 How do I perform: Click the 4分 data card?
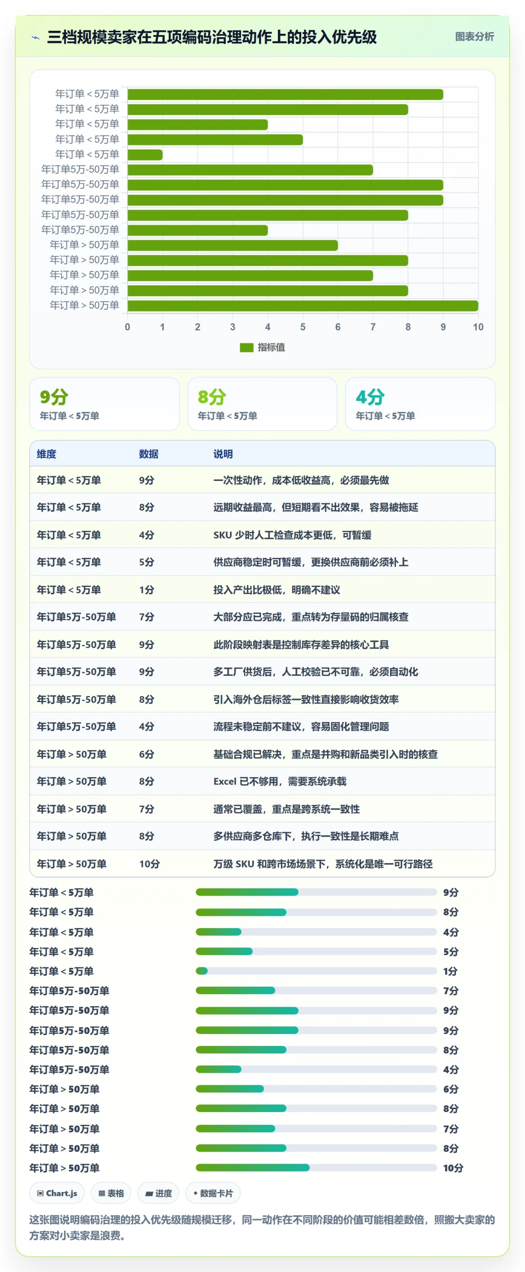[420, 404]
